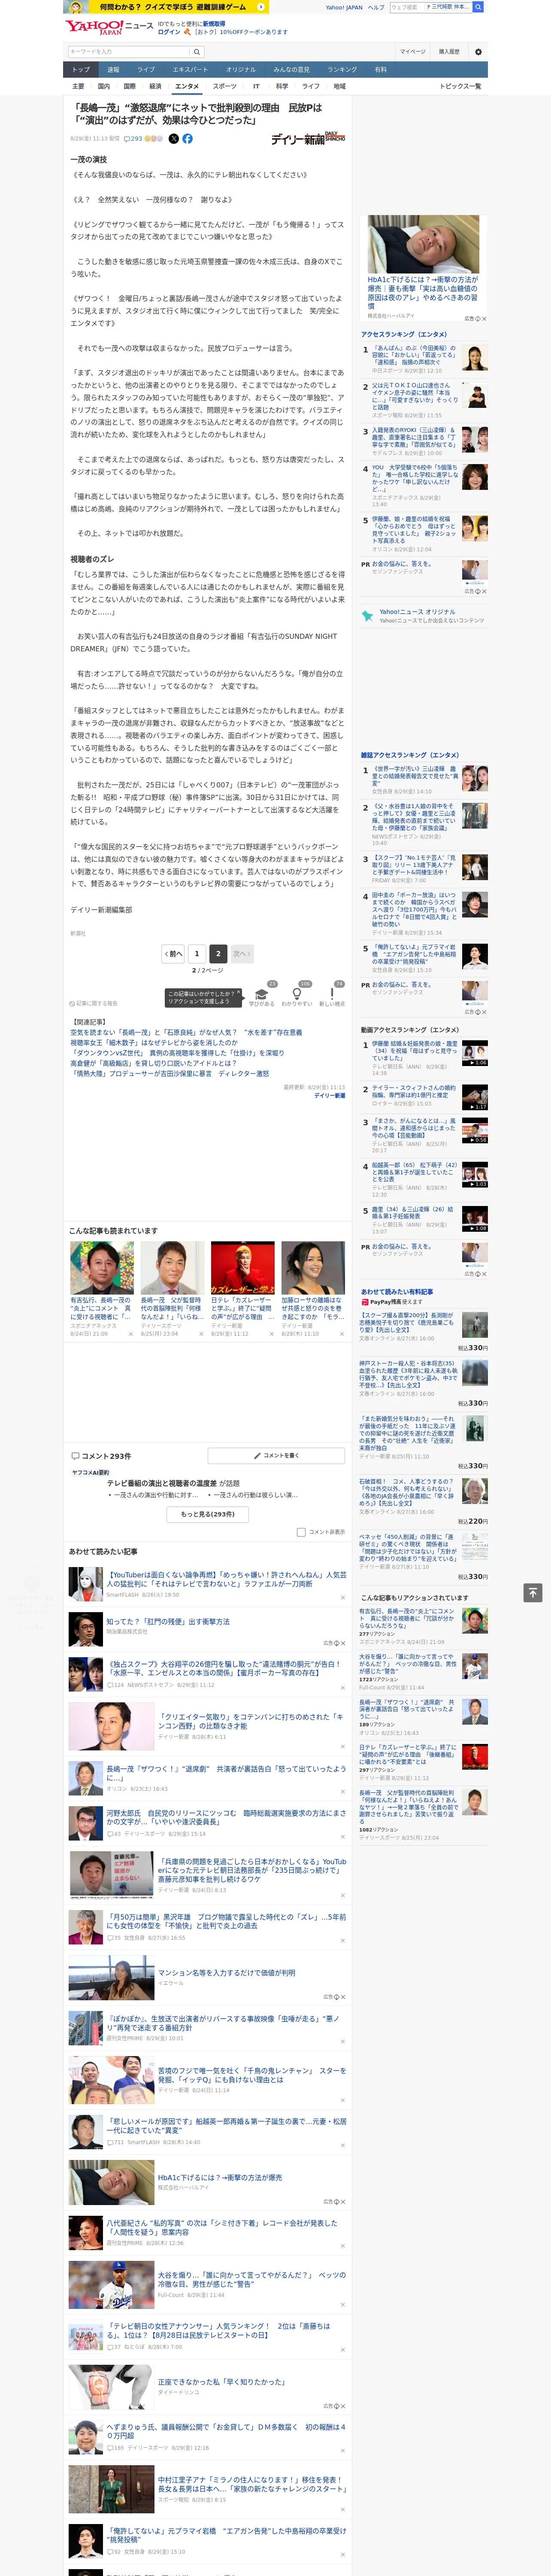
Task: Open the エキスパート navigation tab
Action: click(190, 70)
